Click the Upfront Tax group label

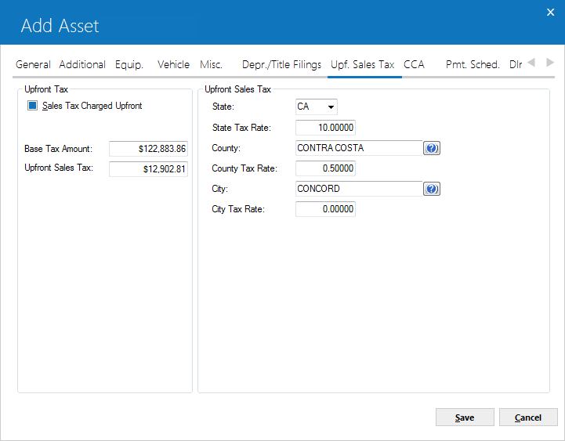tap(46, 89)
